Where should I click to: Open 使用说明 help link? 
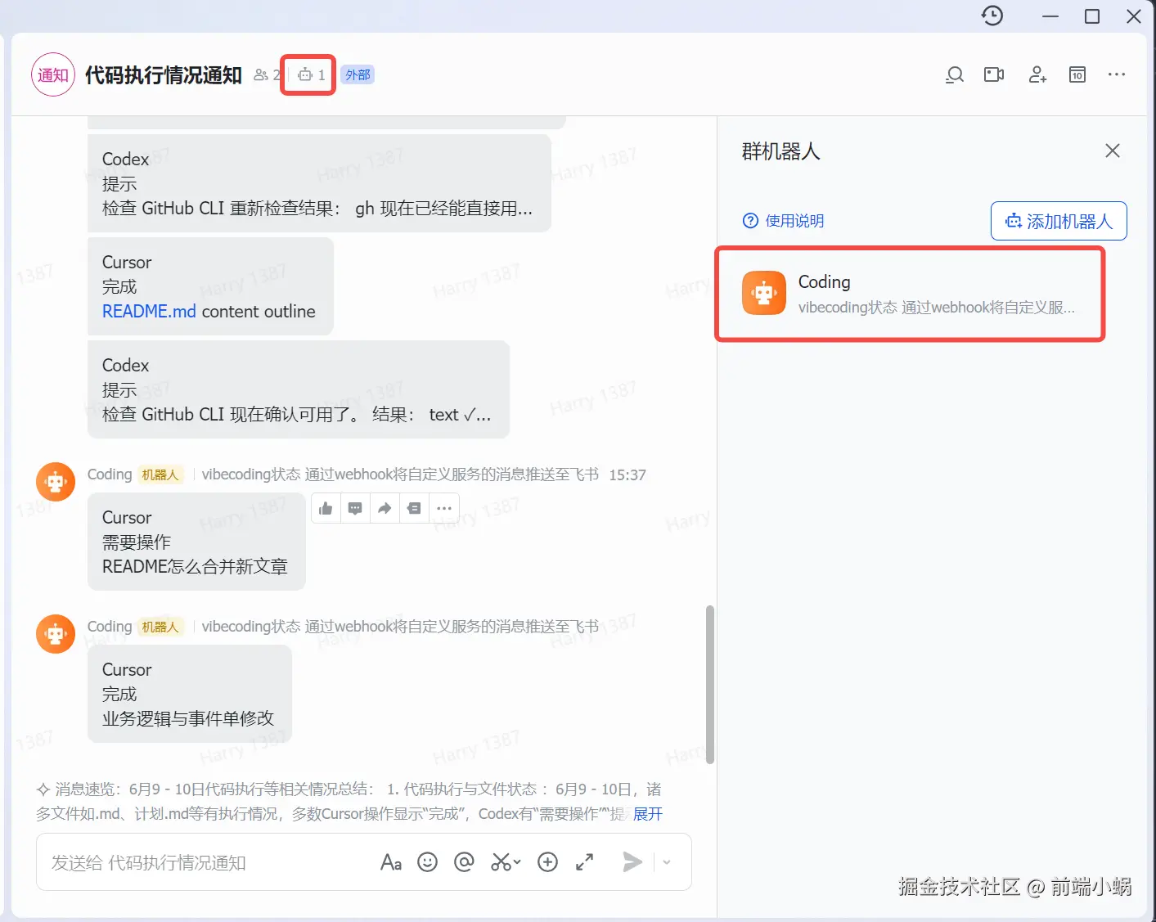click(784, 221)
